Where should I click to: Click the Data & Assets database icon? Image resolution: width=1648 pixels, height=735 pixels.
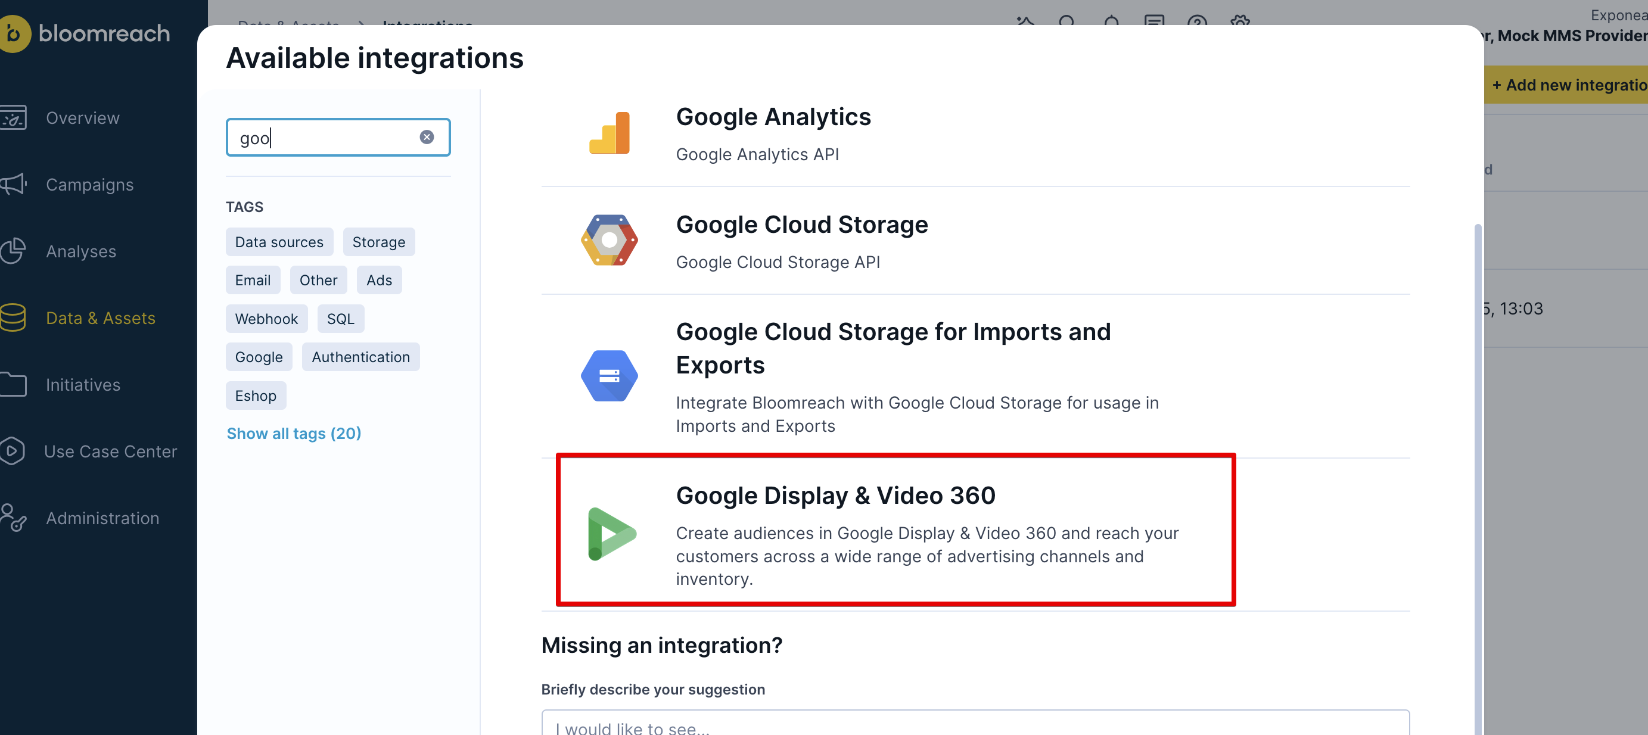coord(13,317)
